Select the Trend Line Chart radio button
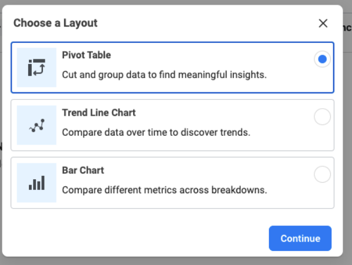The height and width of the screenshot is (265, 352). tap(322, 117)
